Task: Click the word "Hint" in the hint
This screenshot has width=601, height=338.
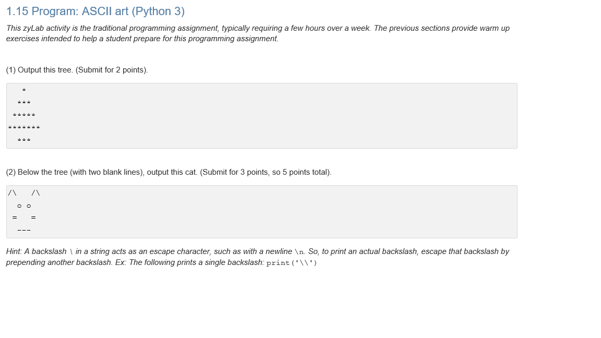Action: click(14, 251)
